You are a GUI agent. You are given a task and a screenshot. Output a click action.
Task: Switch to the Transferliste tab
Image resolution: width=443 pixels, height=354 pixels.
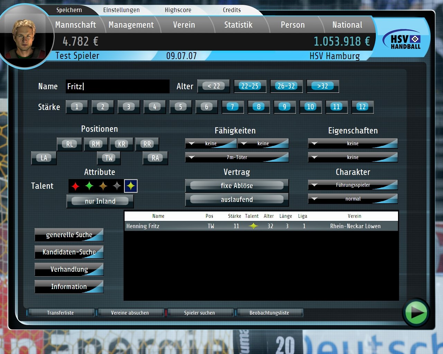(61, 313)
